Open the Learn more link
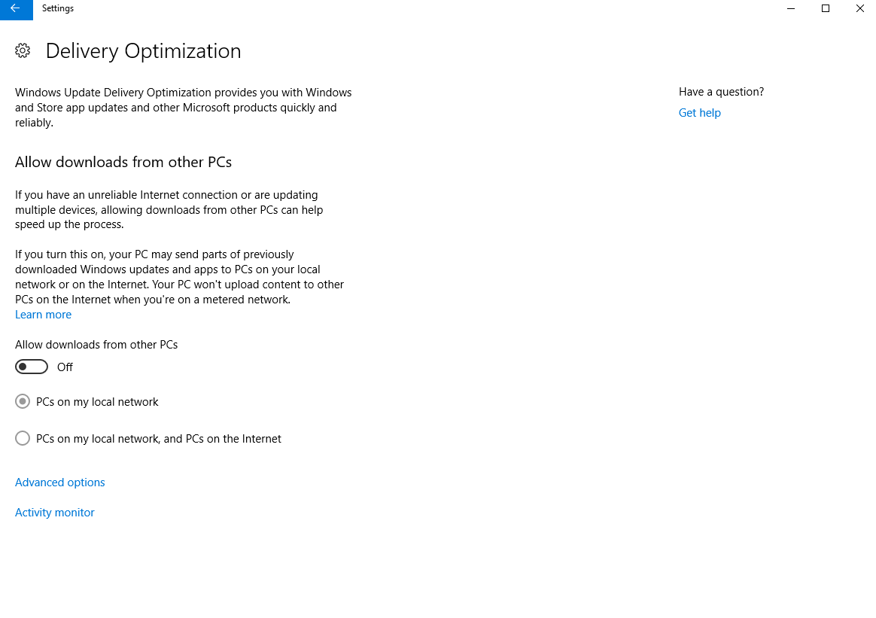Screen dimensions: 876x618 pyautogui.click(x=44, y=315)
